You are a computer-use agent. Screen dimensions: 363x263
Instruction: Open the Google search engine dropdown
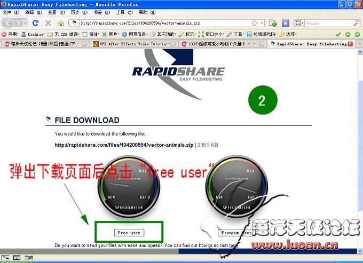pyautogui.click(x=299, y=23)
